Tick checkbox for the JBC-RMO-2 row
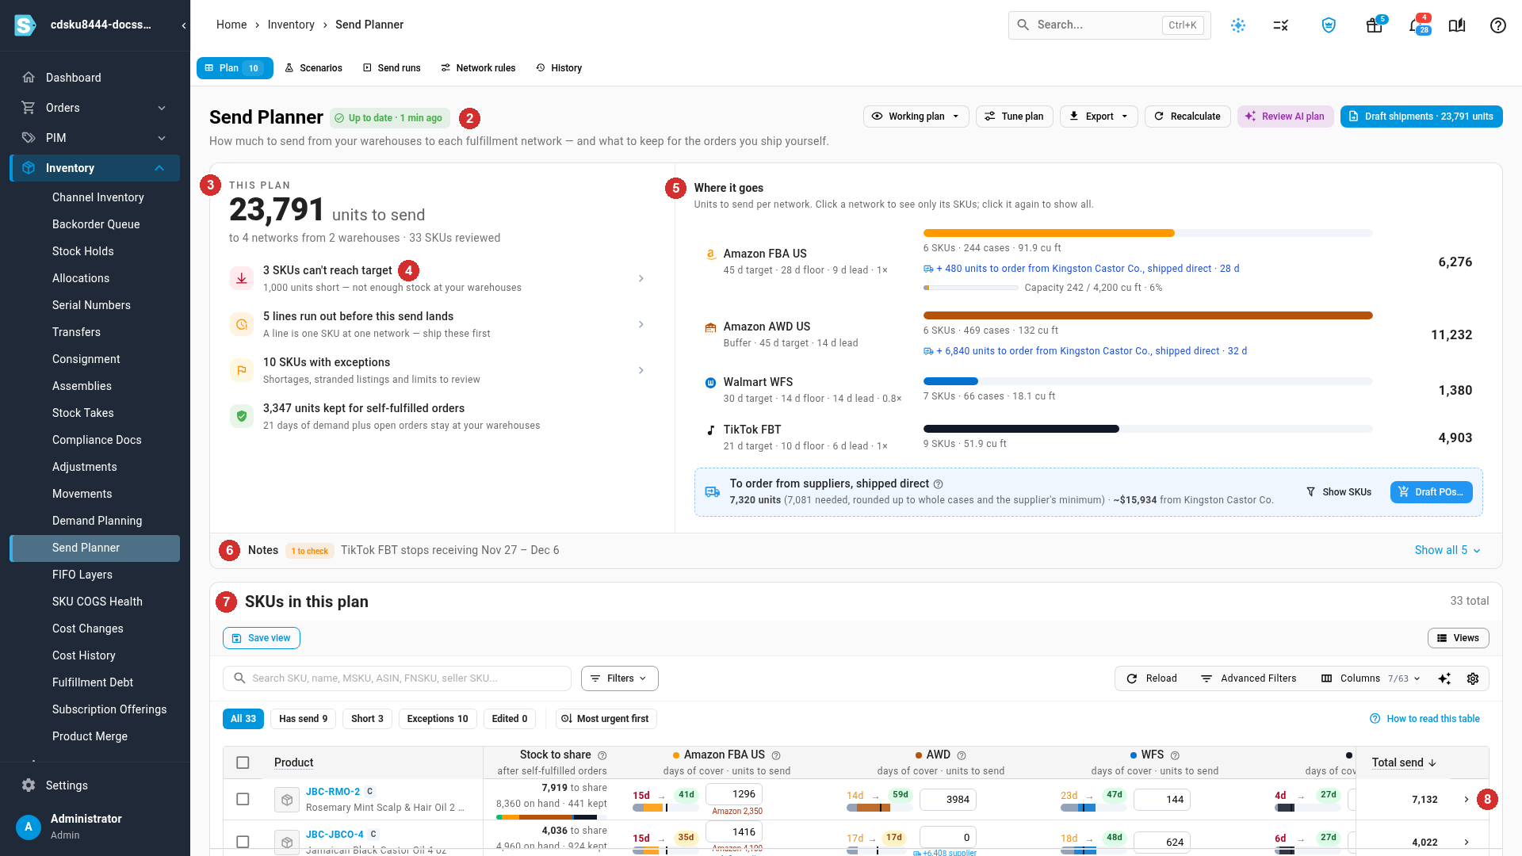Image resolution: width=1522 pixels, height=856 pixels. coord(243,799)
